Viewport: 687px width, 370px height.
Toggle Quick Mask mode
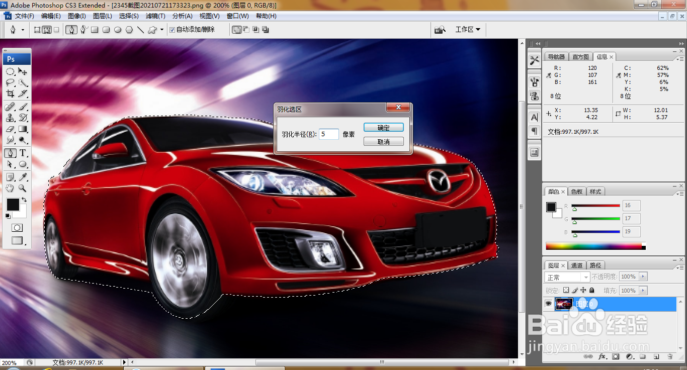[17, 228]
